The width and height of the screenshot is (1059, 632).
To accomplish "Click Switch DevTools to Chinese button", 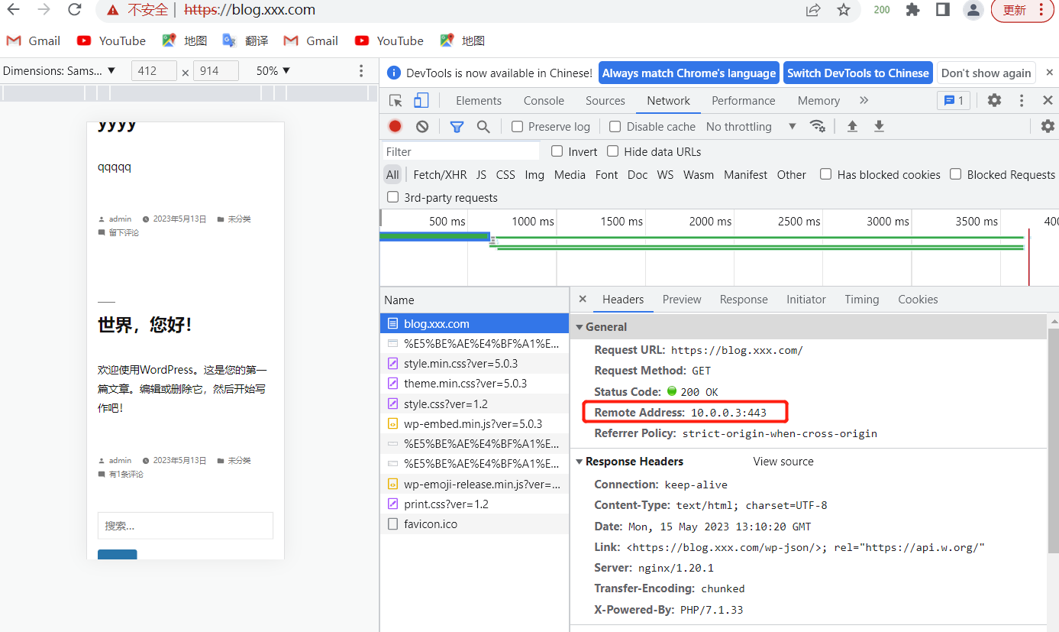I will (858, 73).
